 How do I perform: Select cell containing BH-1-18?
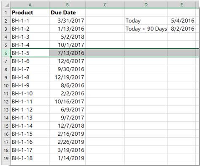click(x=30, y=158)
